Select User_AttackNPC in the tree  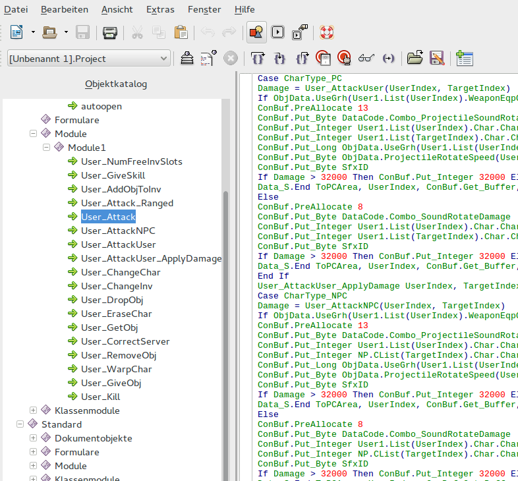point(118,231)
